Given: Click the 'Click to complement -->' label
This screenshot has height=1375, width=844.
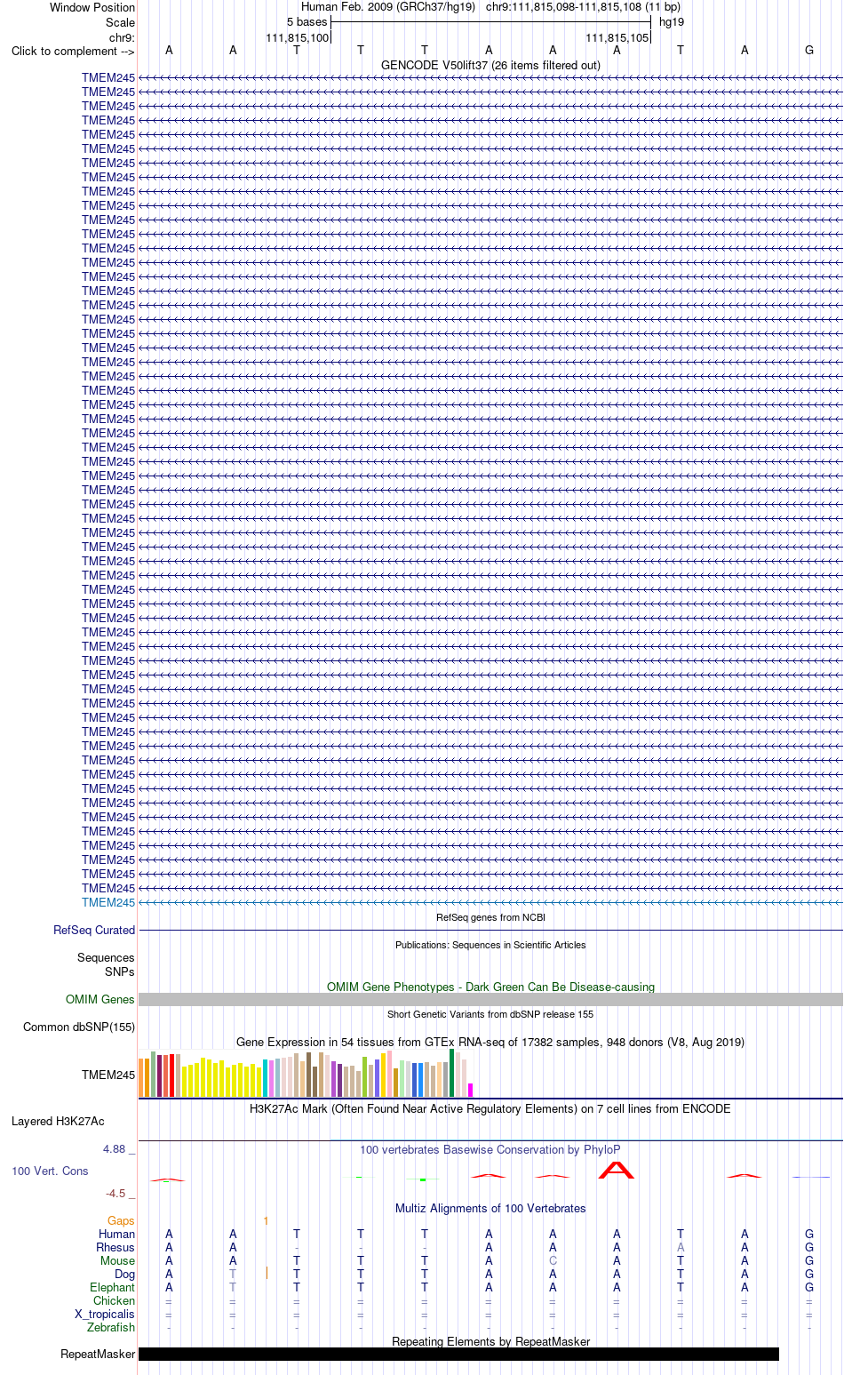Looking at the screenshot, I should point(73,51).
